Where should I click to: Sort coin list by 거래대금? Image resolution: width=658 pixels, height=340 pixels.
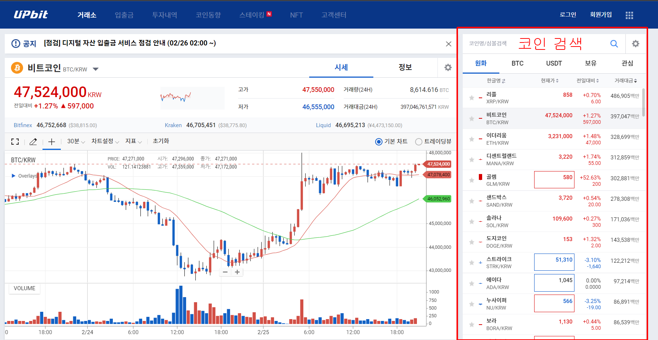point(626,81)
